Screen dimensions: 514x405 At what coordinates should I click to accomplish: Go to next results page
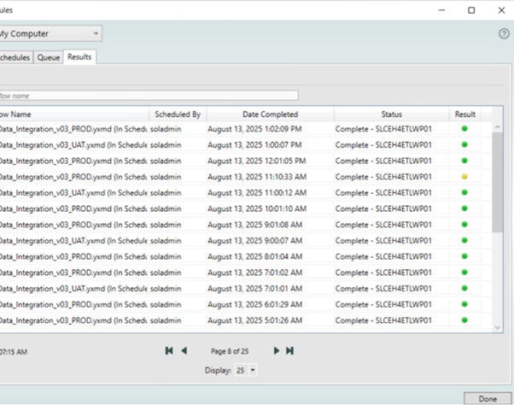pos(277,351)
